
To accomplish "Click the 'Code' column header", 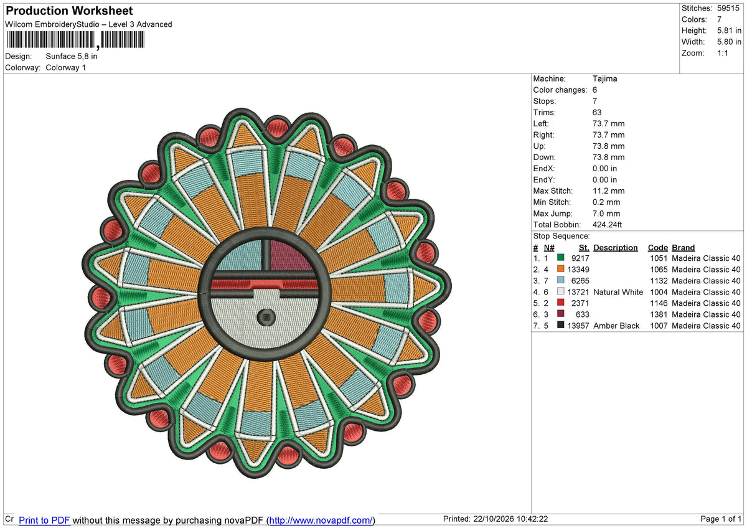I will [657, 247].
